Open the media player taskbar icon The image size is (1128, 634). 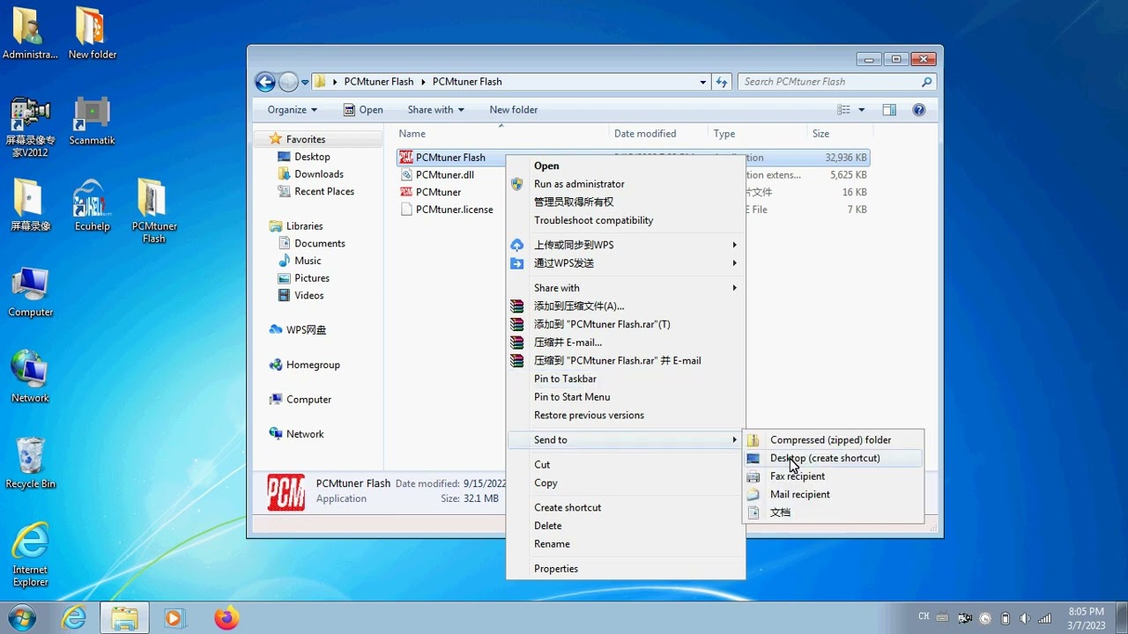point(173,618)
